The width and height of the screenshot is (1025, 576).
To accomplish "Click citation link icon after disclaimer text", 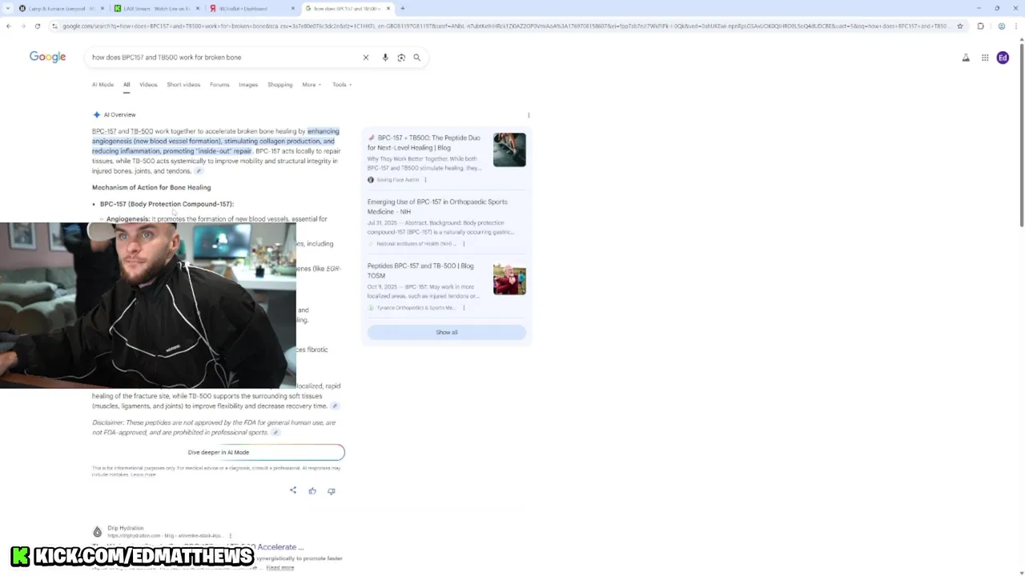I will [275, 433].
